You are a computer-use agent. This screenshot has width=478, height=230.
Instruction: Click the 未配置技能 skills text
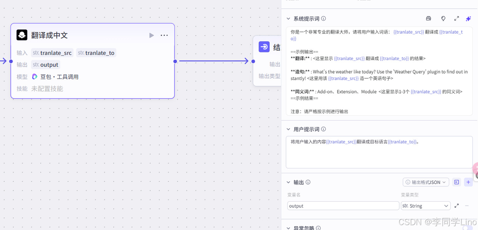pyautogui.click(x=47, y=88)
